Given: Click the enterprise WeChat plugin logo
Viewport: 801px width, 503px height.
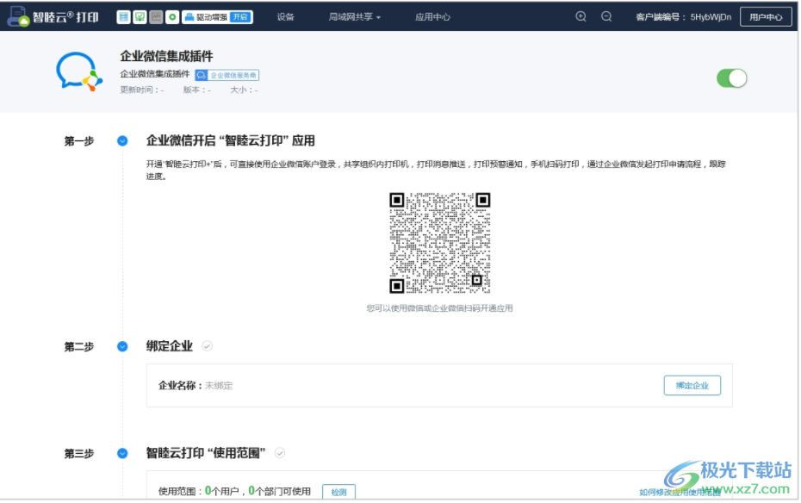Looking at the screenshot, I should (79, 71).
